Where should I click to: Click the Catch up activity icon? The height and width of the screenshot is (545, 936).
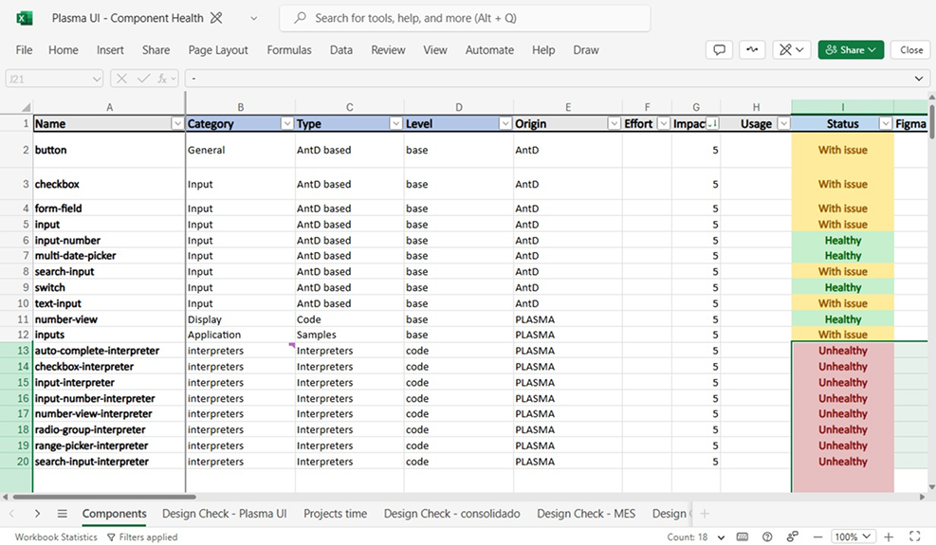click(753, 50)
